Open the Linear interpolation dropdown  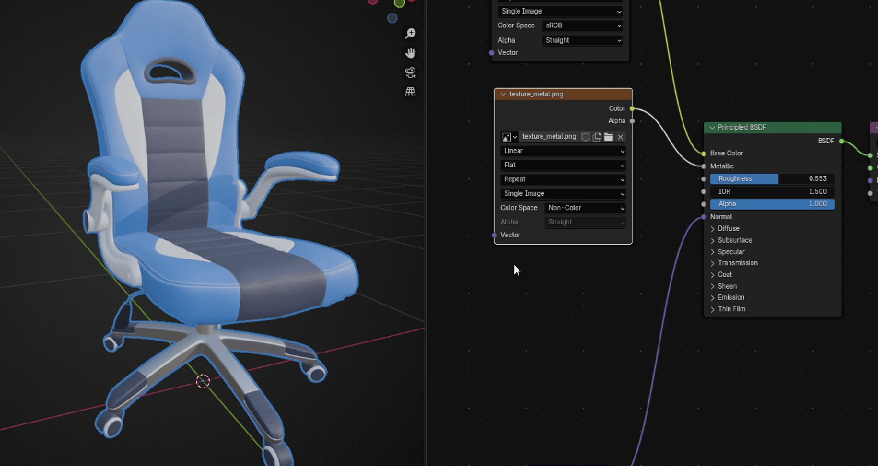tap(563, 151)
